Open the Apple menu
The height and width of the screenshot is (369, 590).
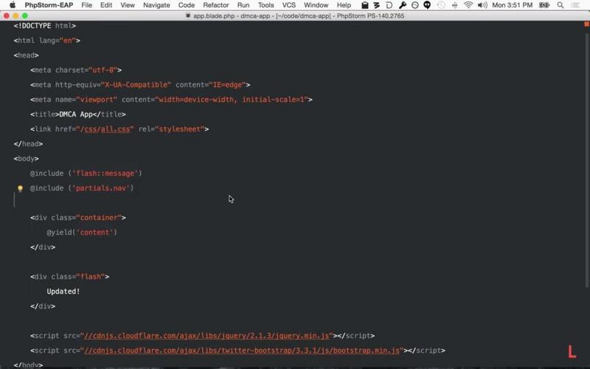[13, 5]
